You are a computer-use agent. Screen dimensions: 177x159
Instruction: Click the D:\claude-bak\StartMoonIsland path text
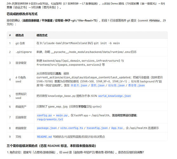(64, 43)
